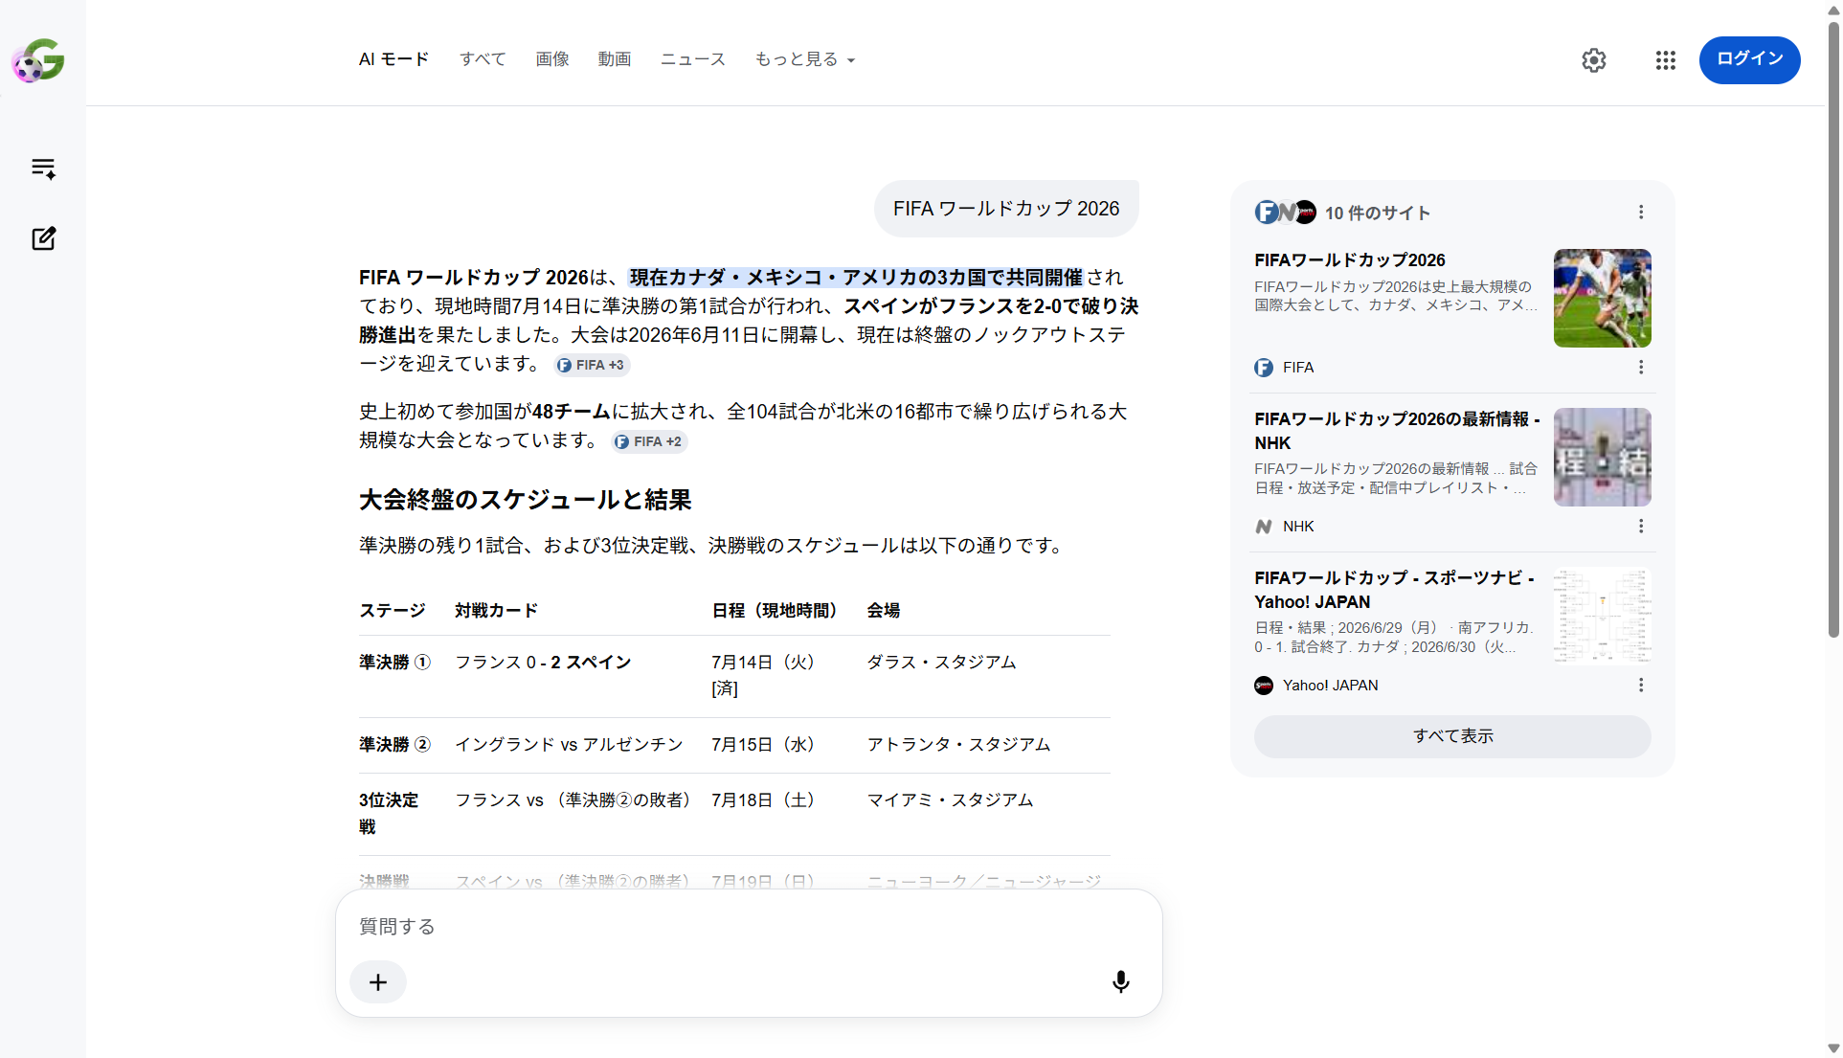Switch to the 動画 tab
Viewport: 1843px width, 1058px height.
pos(615,59)
